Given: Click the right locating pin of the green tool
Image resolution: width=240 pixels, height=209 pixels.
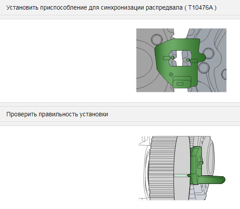Looking at the screenshot, I should tap(188, 60).
